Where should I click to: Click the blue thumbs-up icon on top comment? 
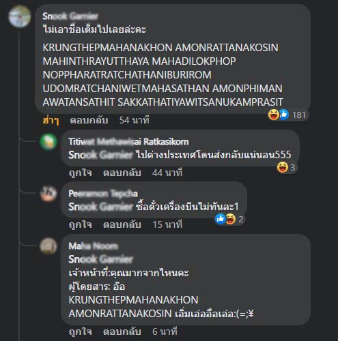point(284,115)
